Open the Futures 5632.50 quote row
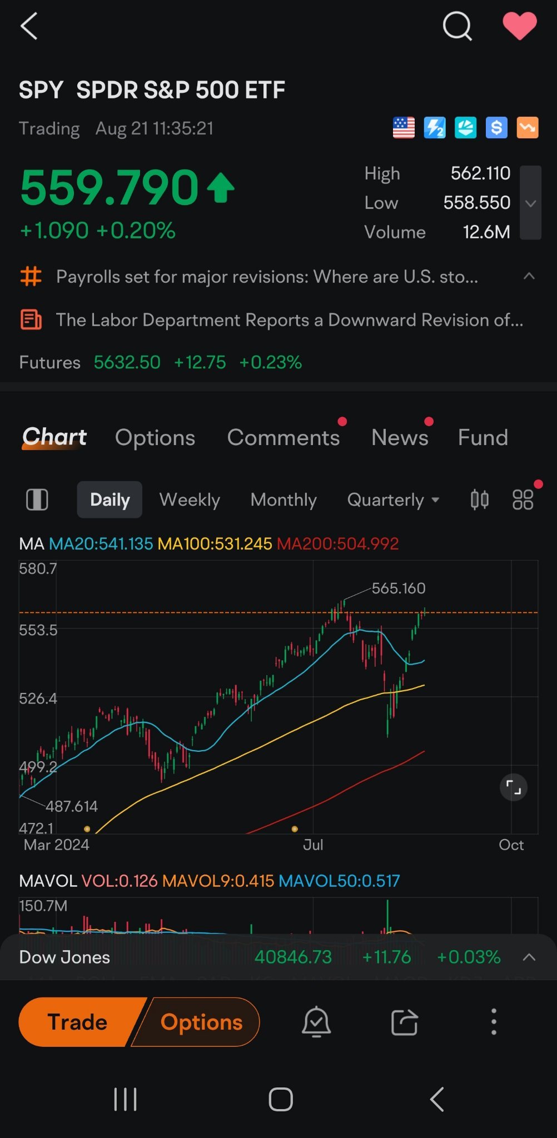This screenshot has width=557, height=1138. pyautogui.click(x=161, y=362)
